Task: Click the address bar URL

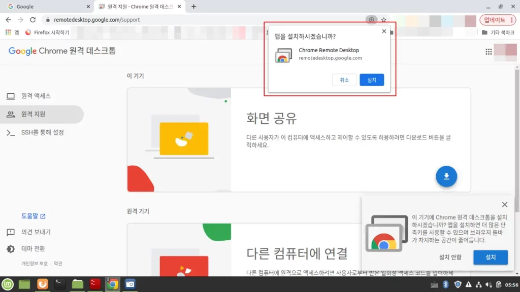Action: coord(97,20)
